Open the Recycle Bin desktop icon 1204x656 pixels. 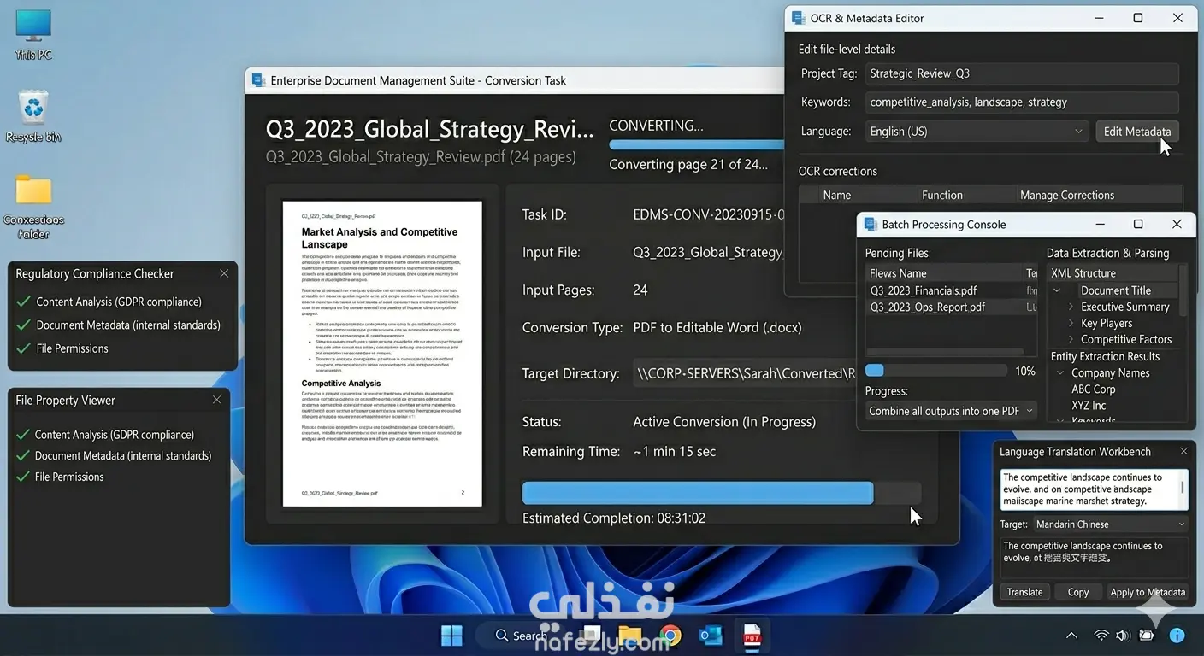tap(33, 115)
